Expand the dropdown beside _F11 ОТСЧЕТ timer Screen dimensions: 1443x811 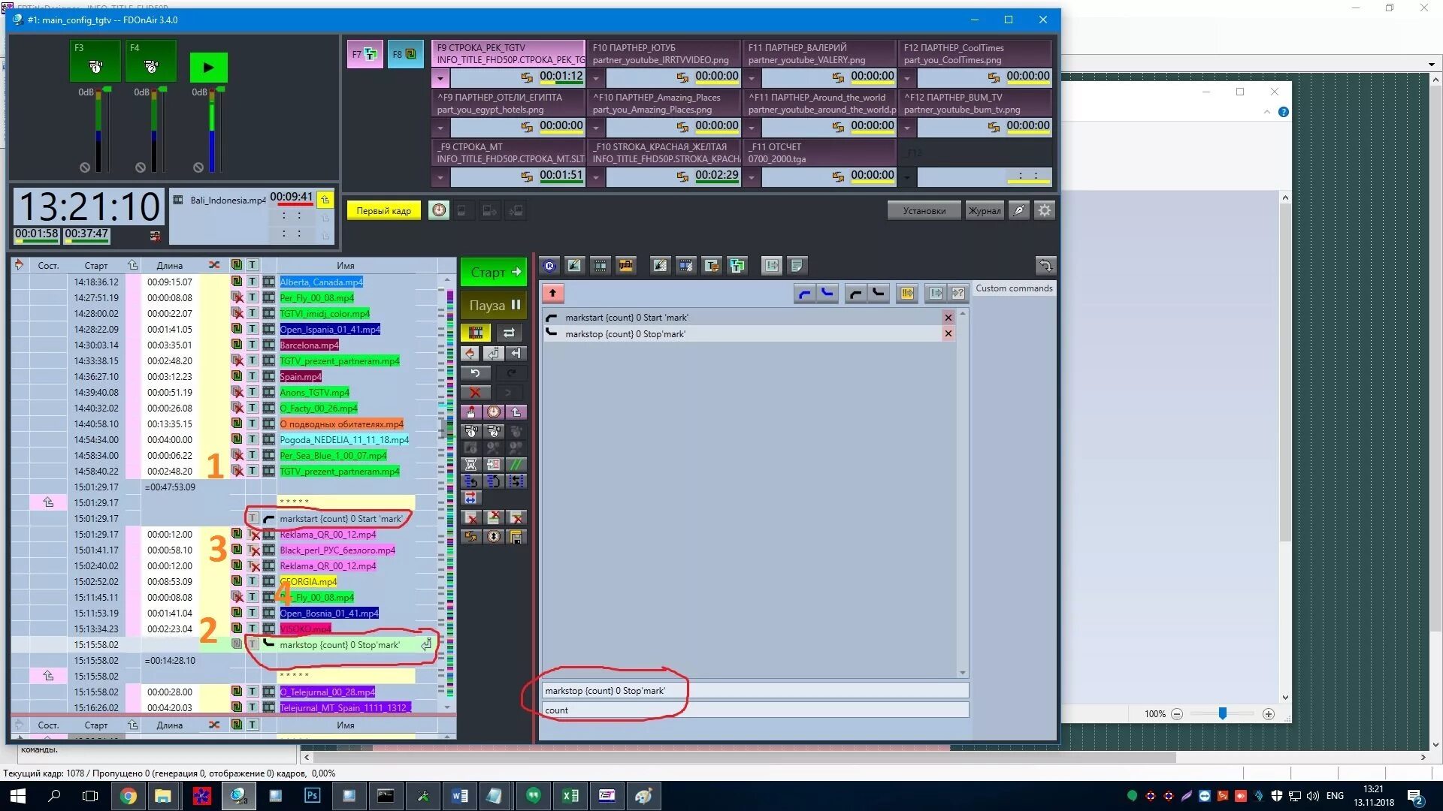pyautogui.click(x=752, y=177)
